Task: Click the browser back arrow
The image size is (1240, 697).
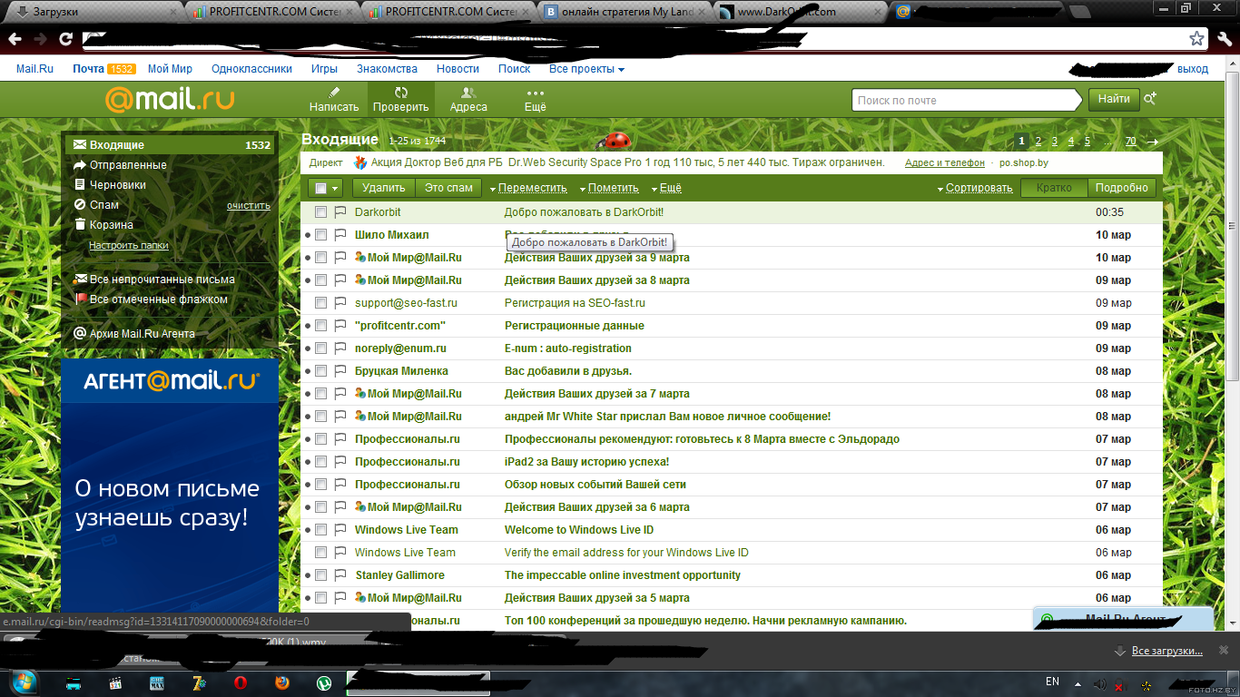Action: point(15,39)
